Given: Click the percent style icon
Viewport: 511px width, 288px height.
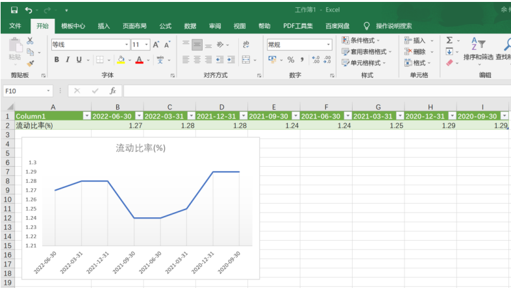Looking at the screenshot, I should tap(291, 59).
